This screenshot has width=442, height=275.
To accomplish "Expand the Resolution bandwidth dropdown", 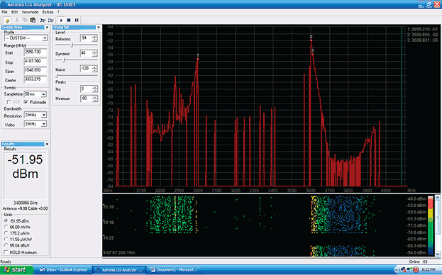I will click(44, 115).
